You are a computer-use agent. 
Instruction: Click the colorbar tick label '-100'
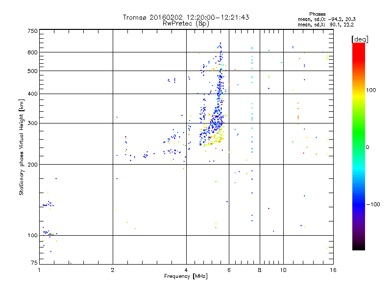click(x=373, y=204)
